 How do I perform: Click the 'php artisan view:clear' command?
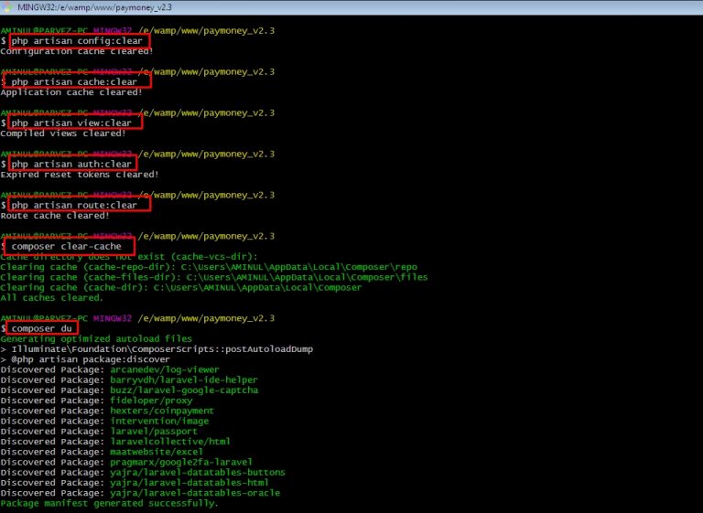[73, 123]
